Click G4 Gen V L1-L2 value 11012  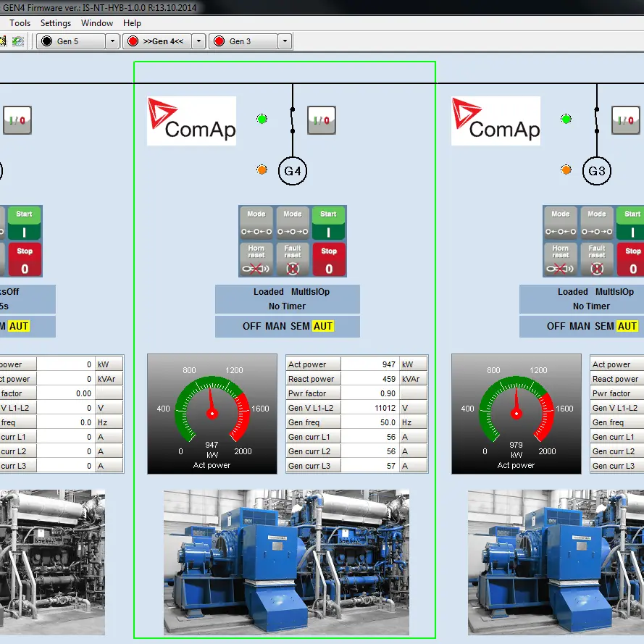click(369, 408)
